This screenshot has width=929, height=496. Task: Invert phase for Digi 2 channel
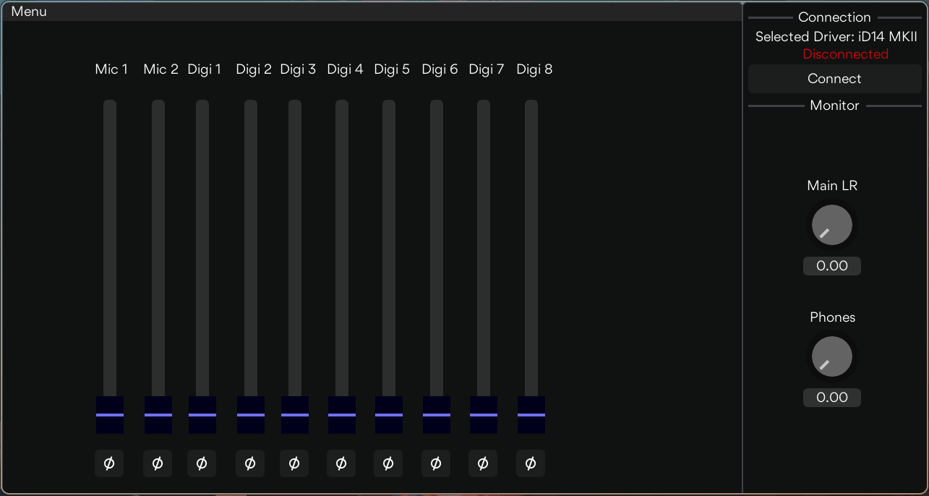(x=250, y=463)
